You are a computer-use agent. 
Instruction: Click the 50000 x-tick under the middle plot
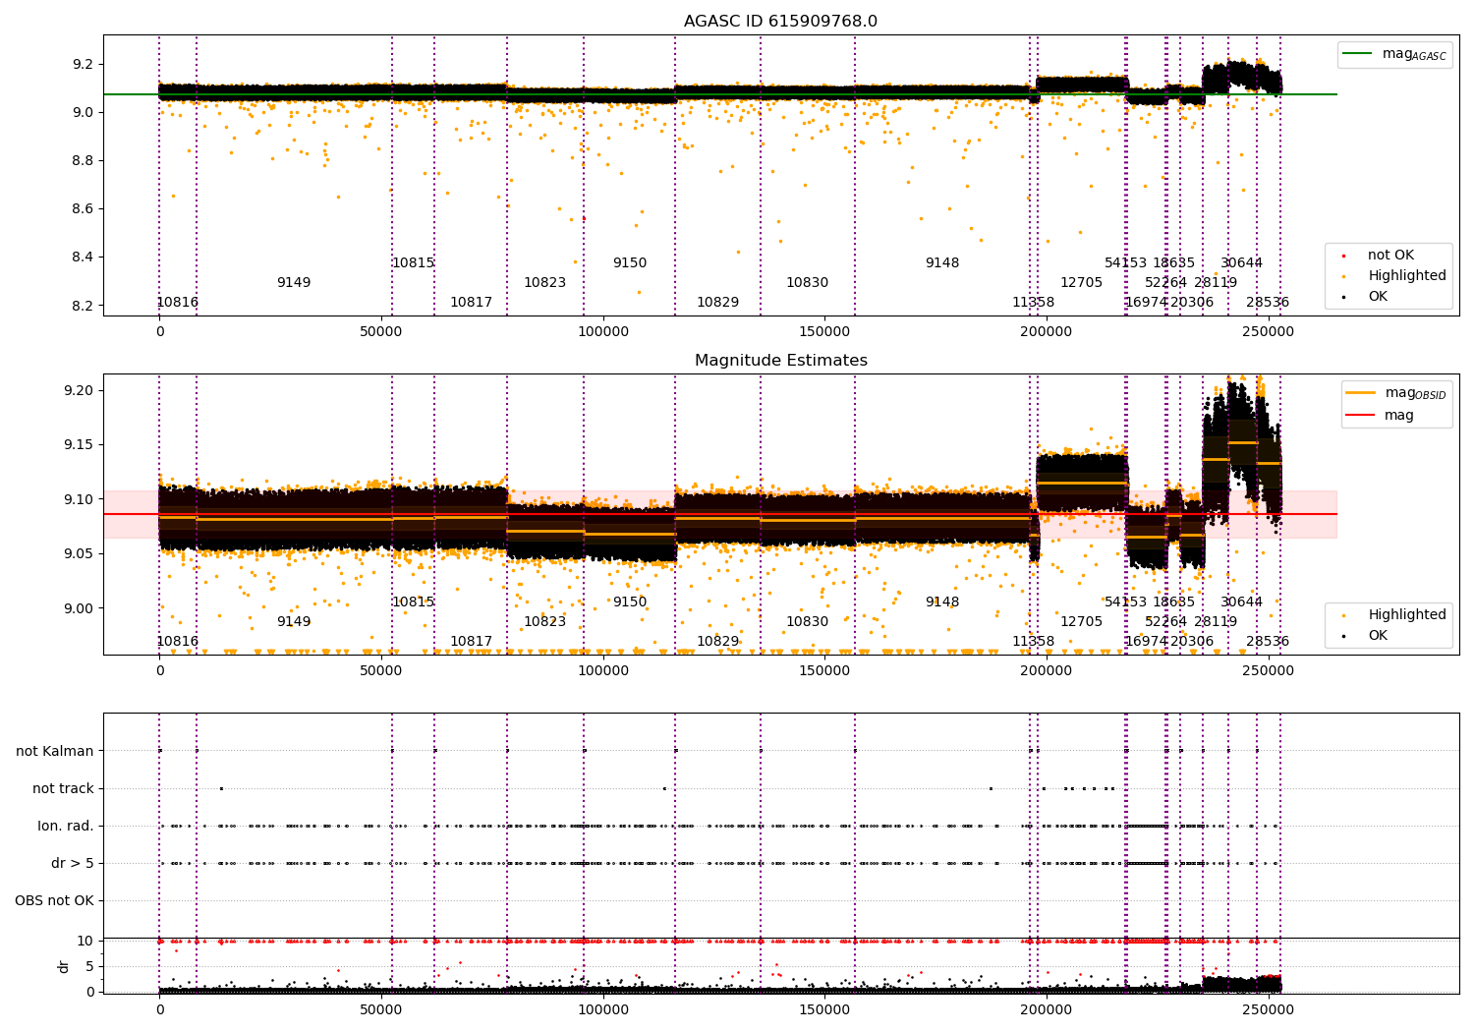[381, 671]
